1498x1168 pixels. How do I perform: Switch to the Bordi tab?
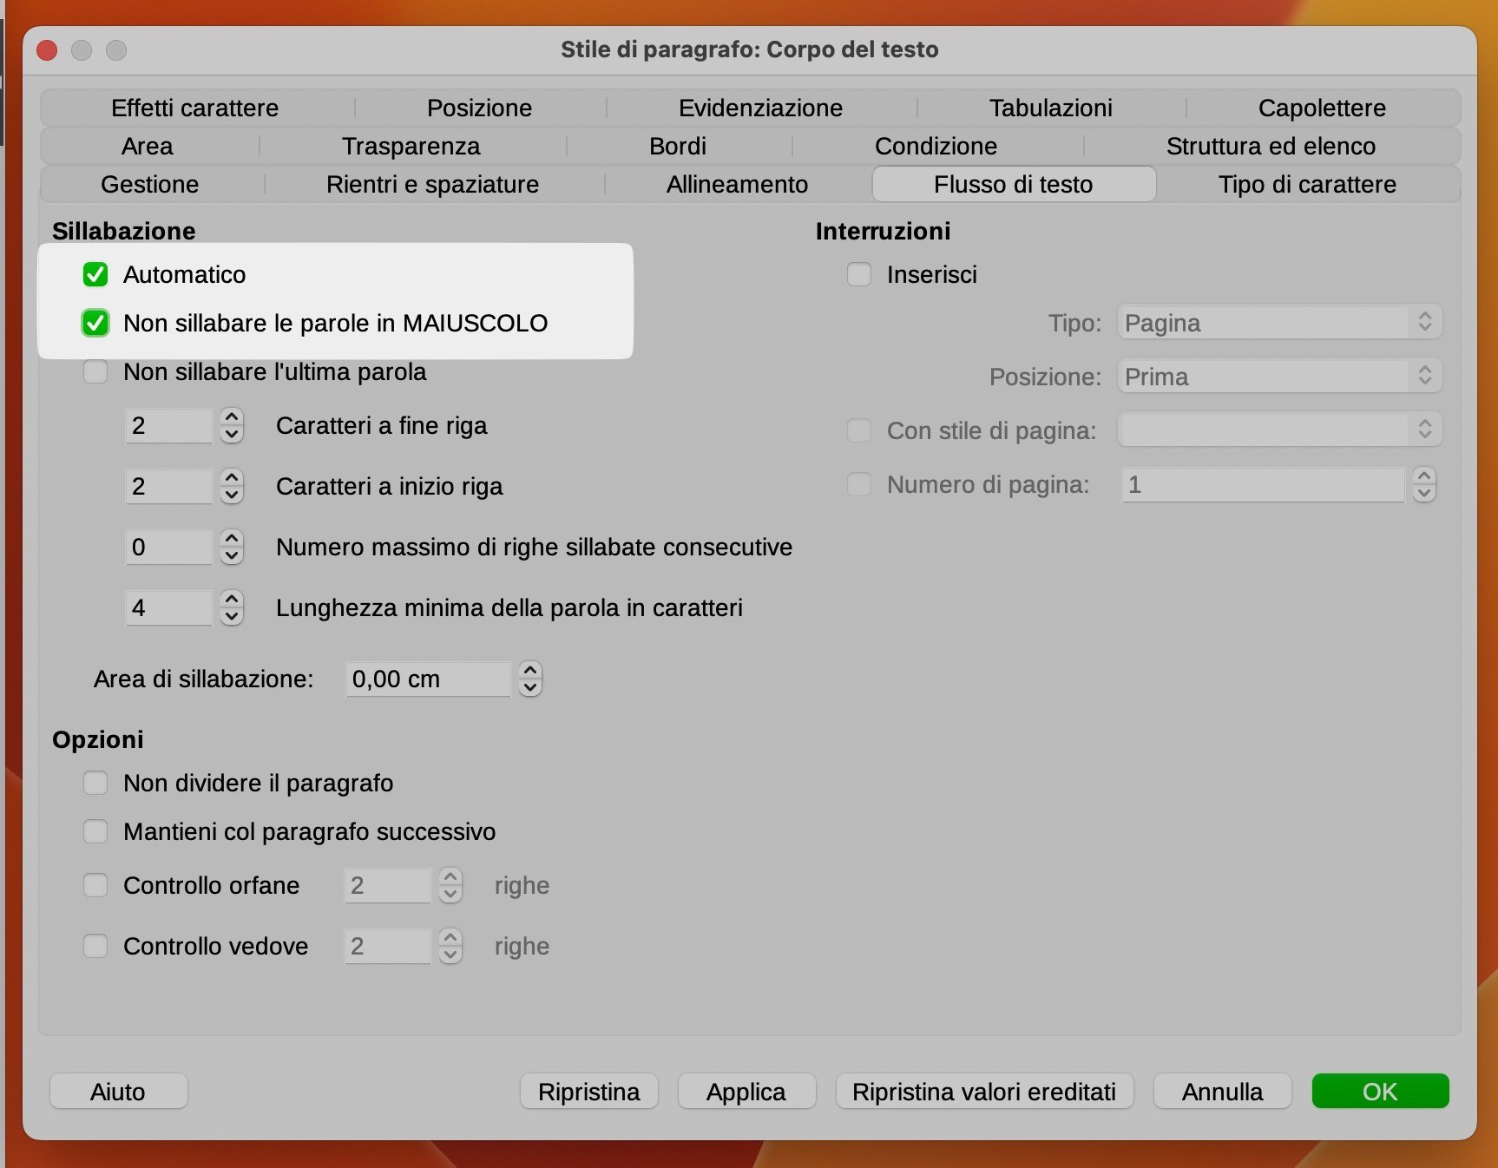[678, 146]
